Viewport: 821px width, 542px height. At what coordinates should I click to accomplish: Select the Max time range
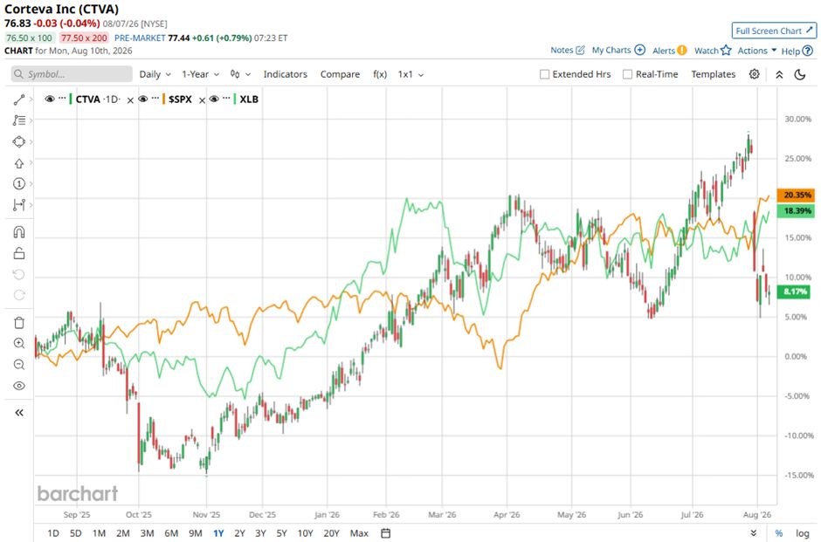pyautogui.click(x=359, y=533)
